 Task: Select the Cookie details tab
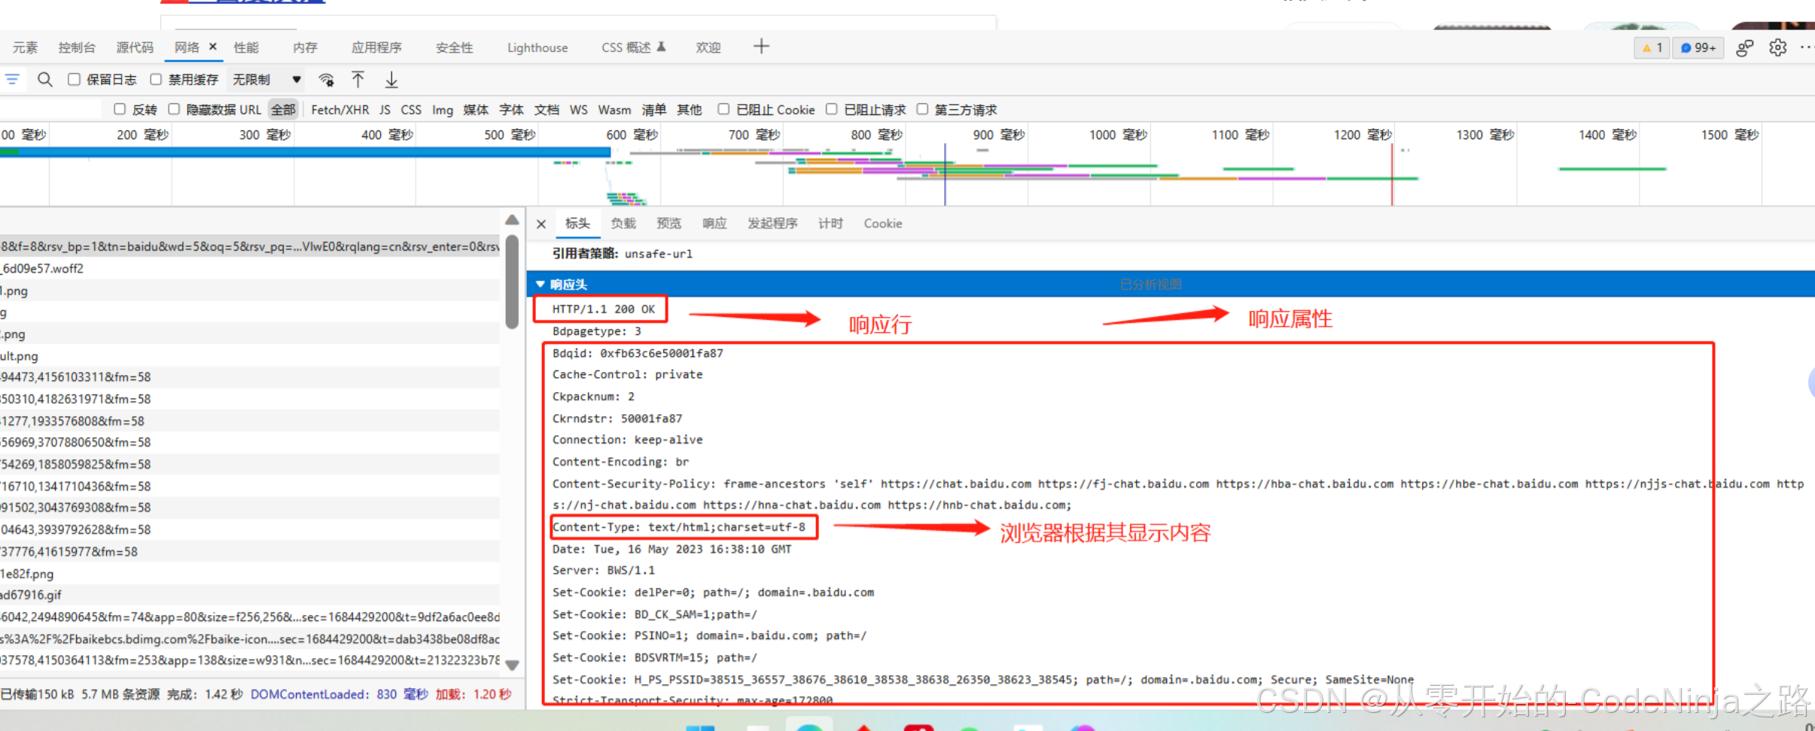(883, 224)
